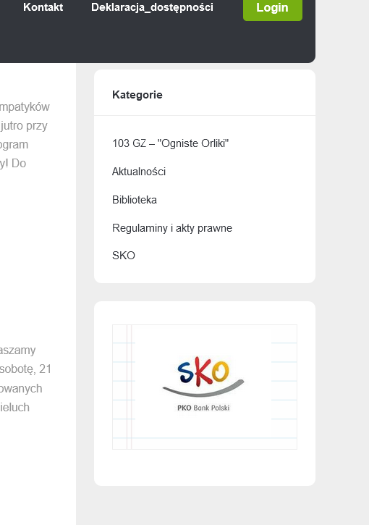Image resolution: width=369 pixels, height=525 pixels.
Task: Click article excerpt line ending "mpatyków"
Action: click(x=25, y=106)
